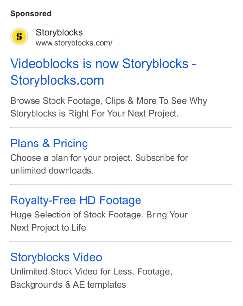Image resolution: width=243 pixels, height=306 pixels.
Task: Open the Plans & Pricing sitelink
Action: pos(49,144)
